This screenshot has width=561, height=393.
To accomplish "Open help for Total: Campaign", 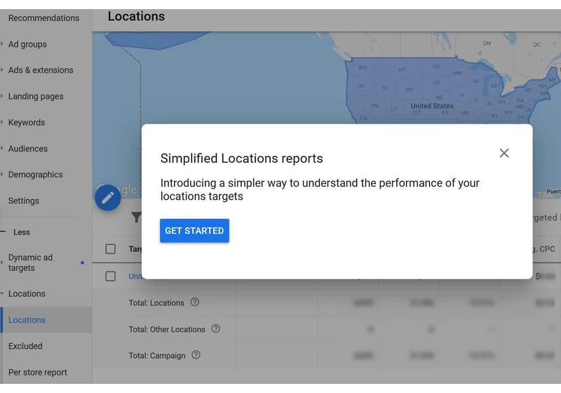I will pos(196,355).
